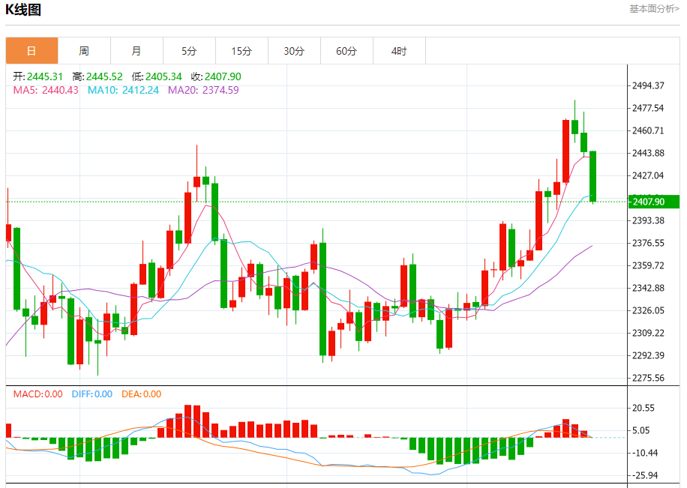Click the 2427.04 price axis label
This screenshot has width=687, height=488.
pos(648,175)
